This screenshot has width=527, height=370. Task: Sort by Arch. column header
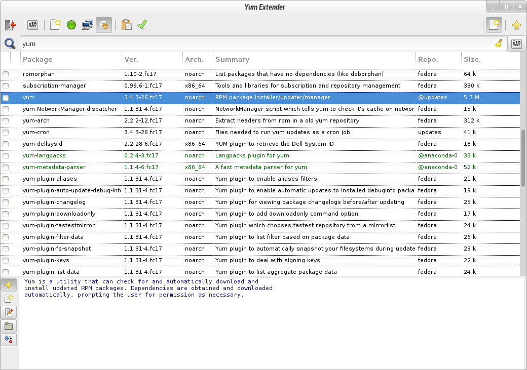pyautogui.click(x=198, y=59)
